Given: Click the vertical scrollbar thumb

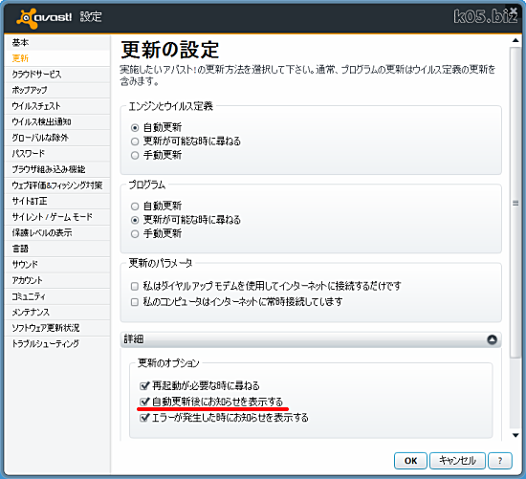Looking at the screenshot, I should (x=515, y=203).
